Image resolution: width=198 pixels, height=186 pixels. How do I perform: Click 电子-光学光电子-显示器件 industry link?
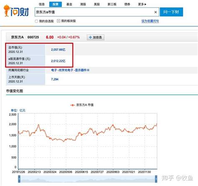tap(69, 70)
